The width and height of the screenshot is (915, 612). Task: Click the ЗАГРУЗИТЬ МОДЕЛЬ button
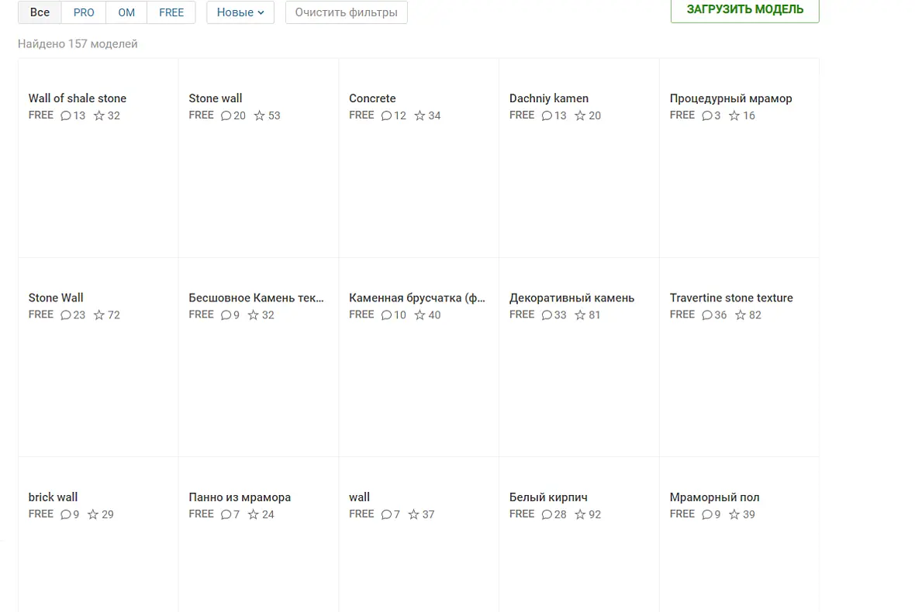point(744,10)
